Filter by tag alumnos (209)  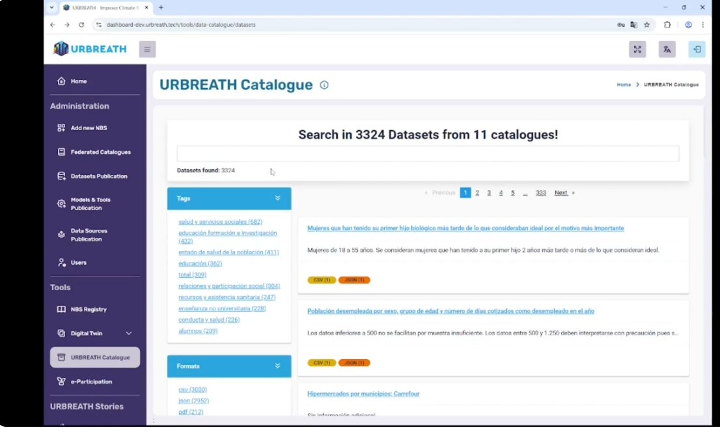pos(198,331)
